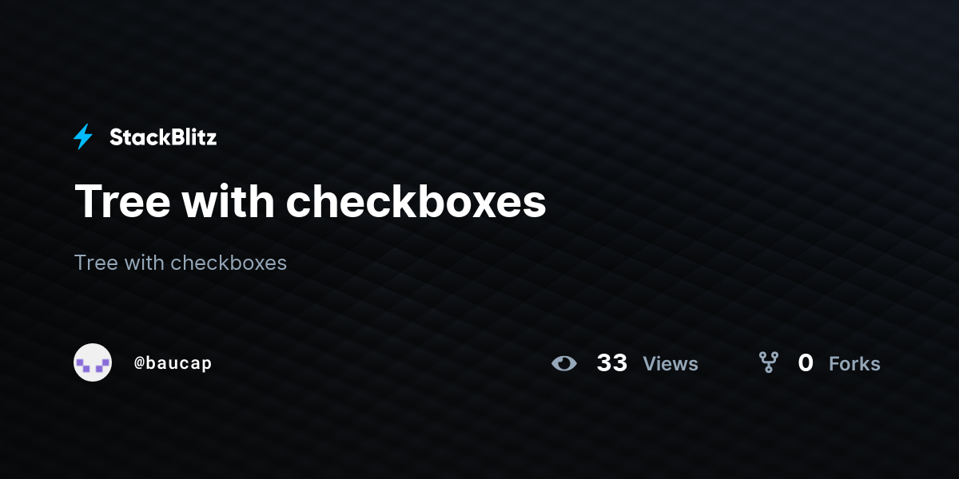
Task: Select the gray Tree with checkboxes subtitle
Action: click(x=181, y=262)
